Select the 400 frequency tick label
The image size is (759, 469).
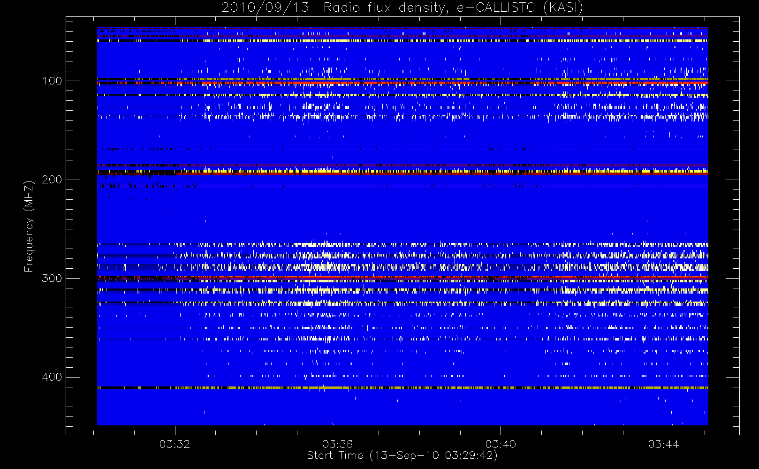pos(52,377)
